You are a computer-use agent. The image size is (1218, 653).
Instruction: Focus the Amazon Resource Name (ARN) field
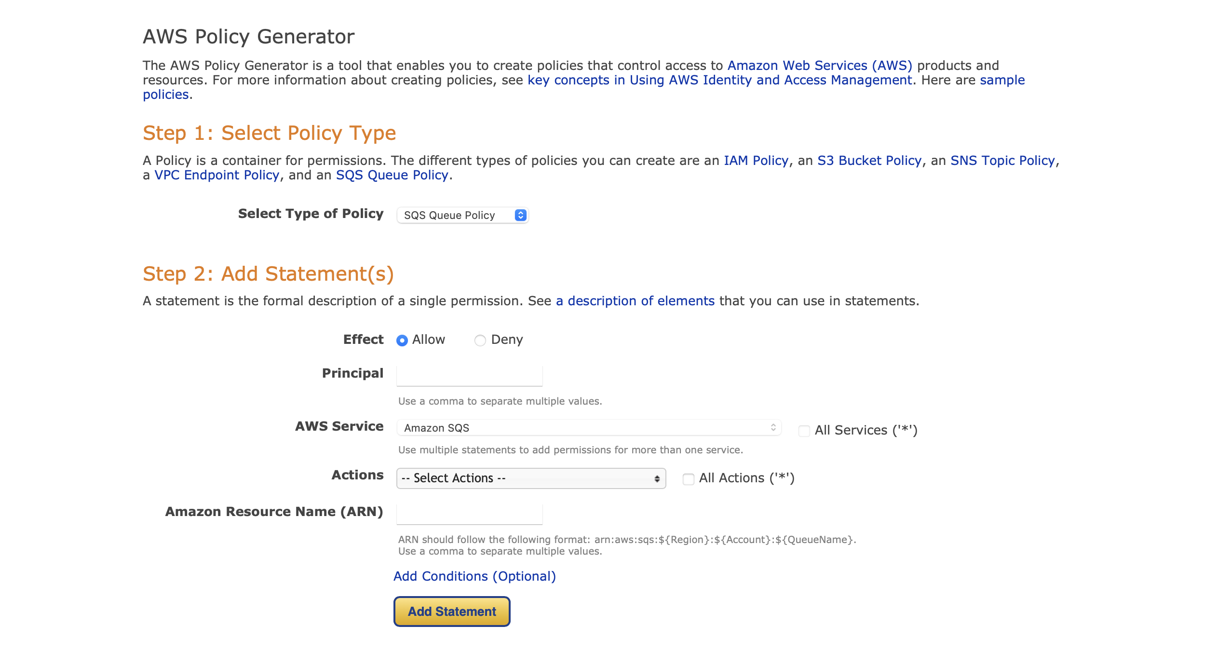tap(469, 514)
